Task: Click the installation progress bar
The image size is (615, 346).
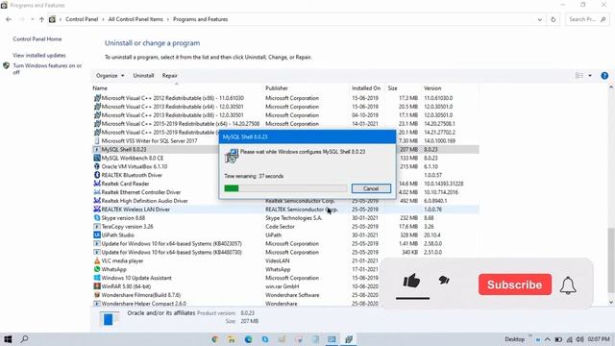Action: [x=285, y=188]
